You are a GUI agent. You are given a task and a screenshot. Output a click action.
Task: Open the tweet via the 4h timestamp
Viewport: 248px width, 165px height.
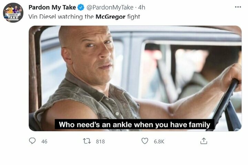142,8
